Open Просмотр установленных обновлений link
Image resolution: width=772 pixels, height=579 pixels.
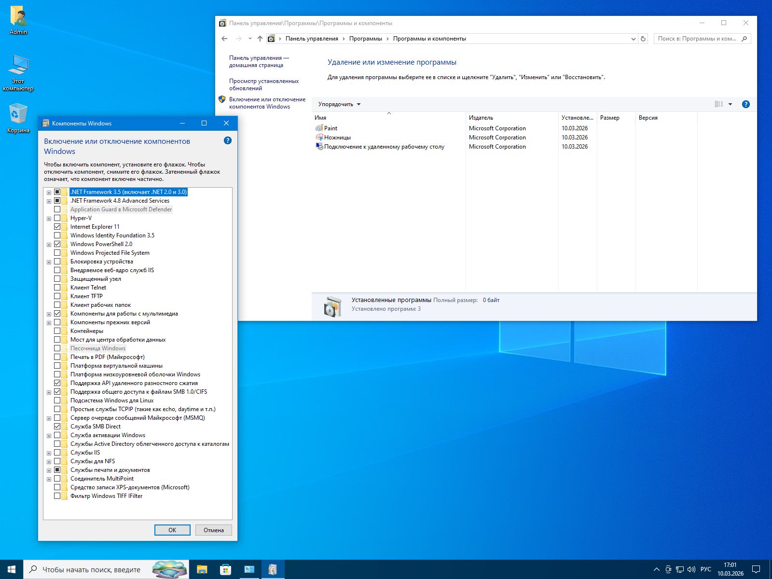pos(264,84)
